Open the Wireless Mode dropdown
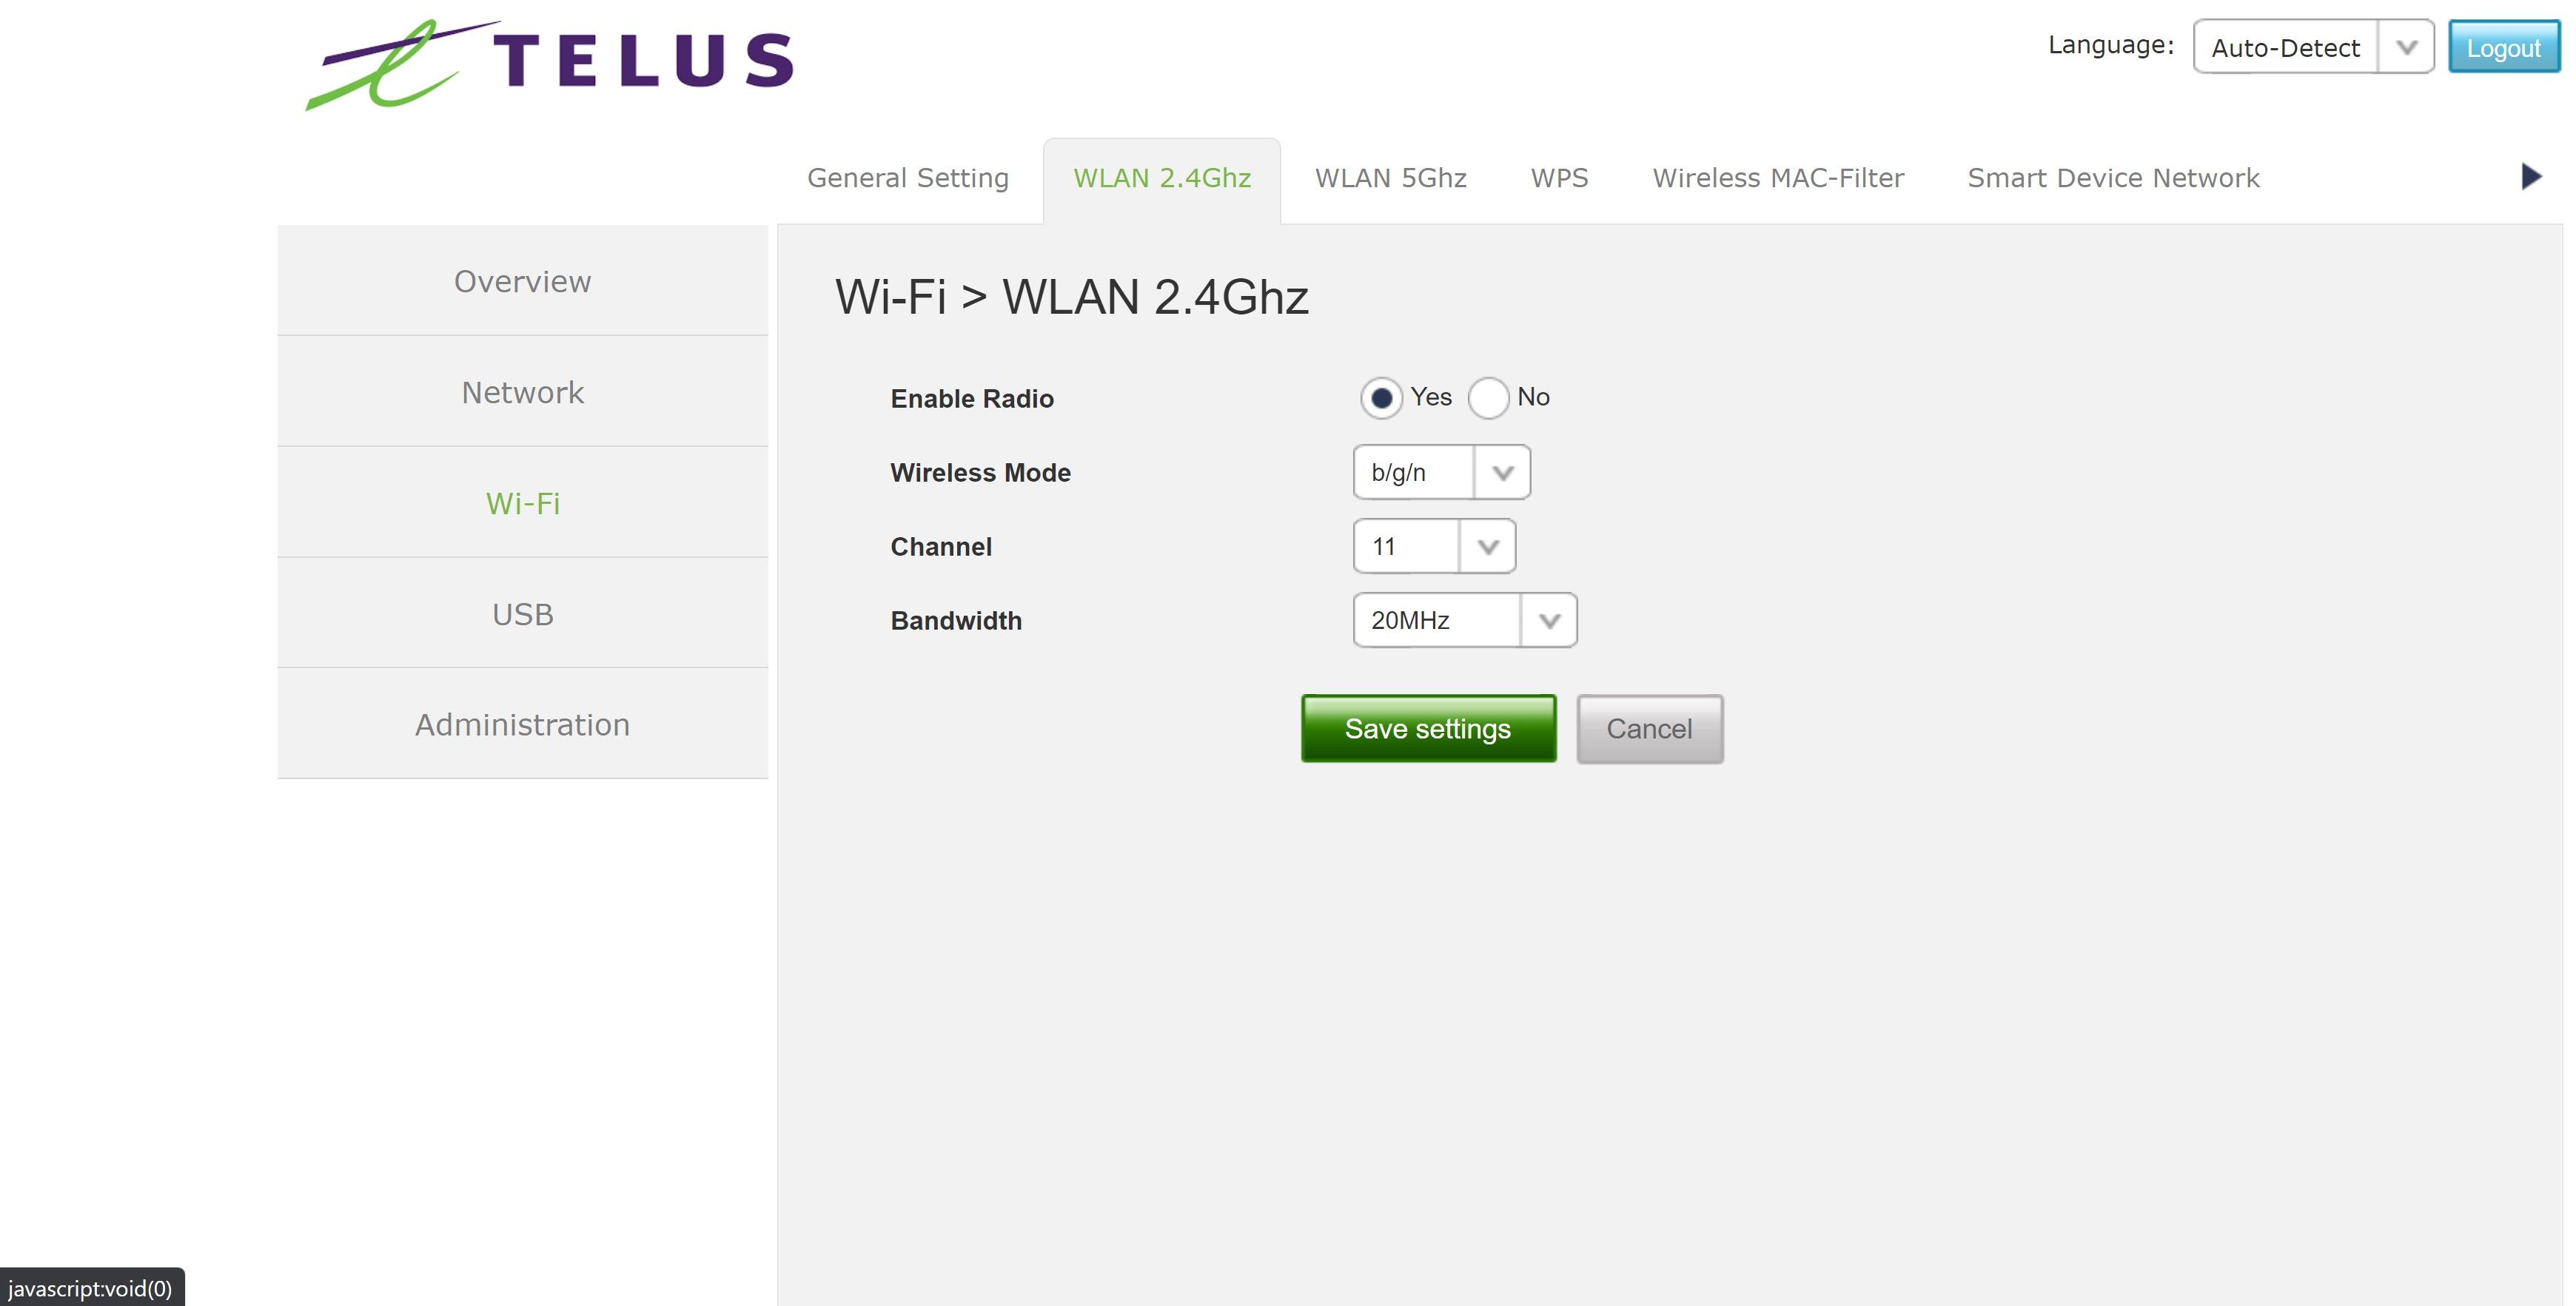The width and height of the screenshot is (2576, 1306). point(1441,471)
